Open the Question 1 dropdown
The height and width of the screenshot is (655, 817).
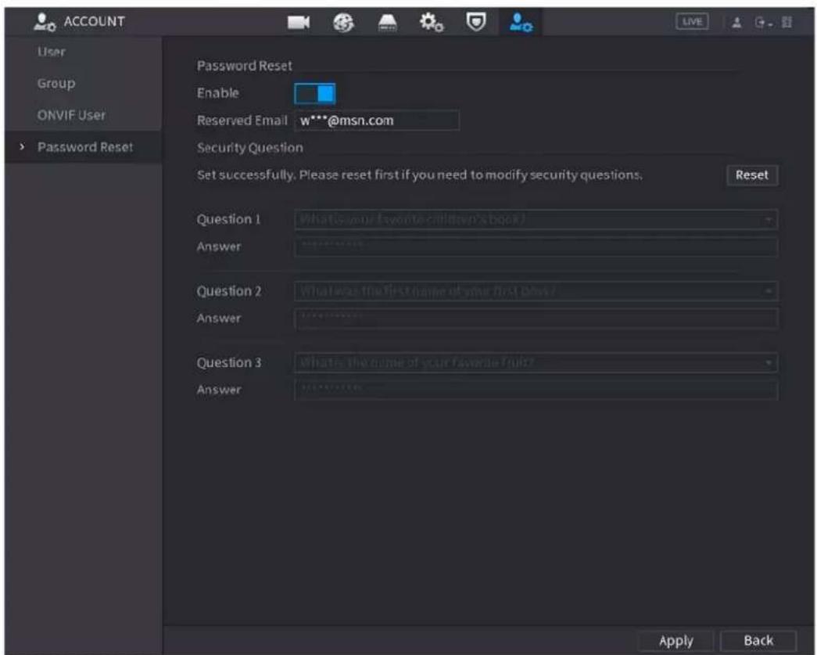536,220
